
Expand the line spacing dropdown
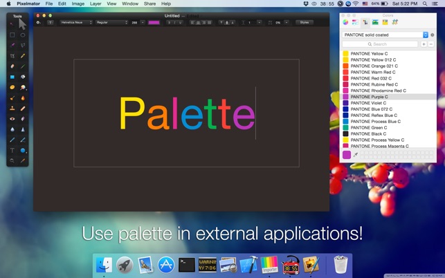259,22
